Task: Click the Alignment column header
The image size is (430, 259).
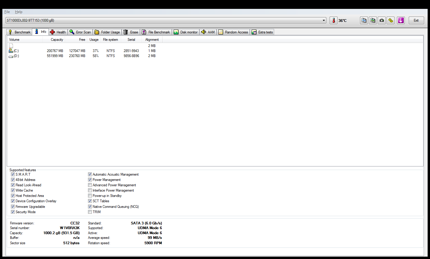Action: click(x=152, y=40)
